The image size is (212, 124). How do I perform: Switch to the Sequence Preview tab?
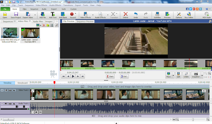pyautogui.click(x=85, y=21)
